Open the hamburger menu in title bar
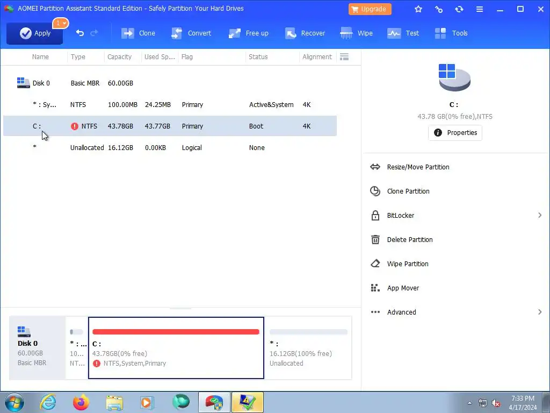 click(x=480, y=9)
